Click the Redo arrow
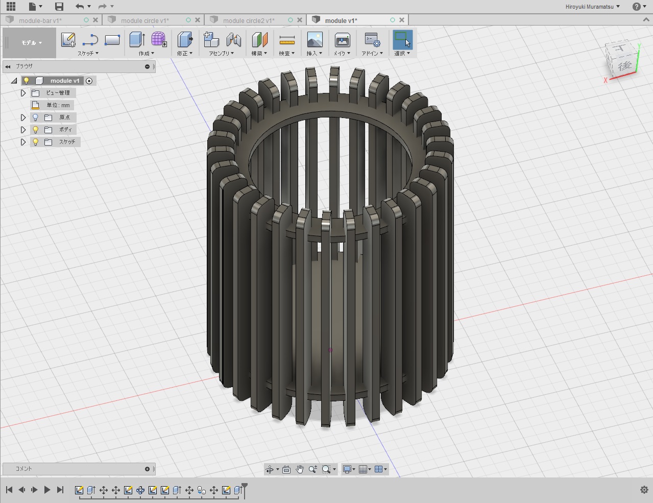Viewport: 653px width, 503px height. [102, 7]
